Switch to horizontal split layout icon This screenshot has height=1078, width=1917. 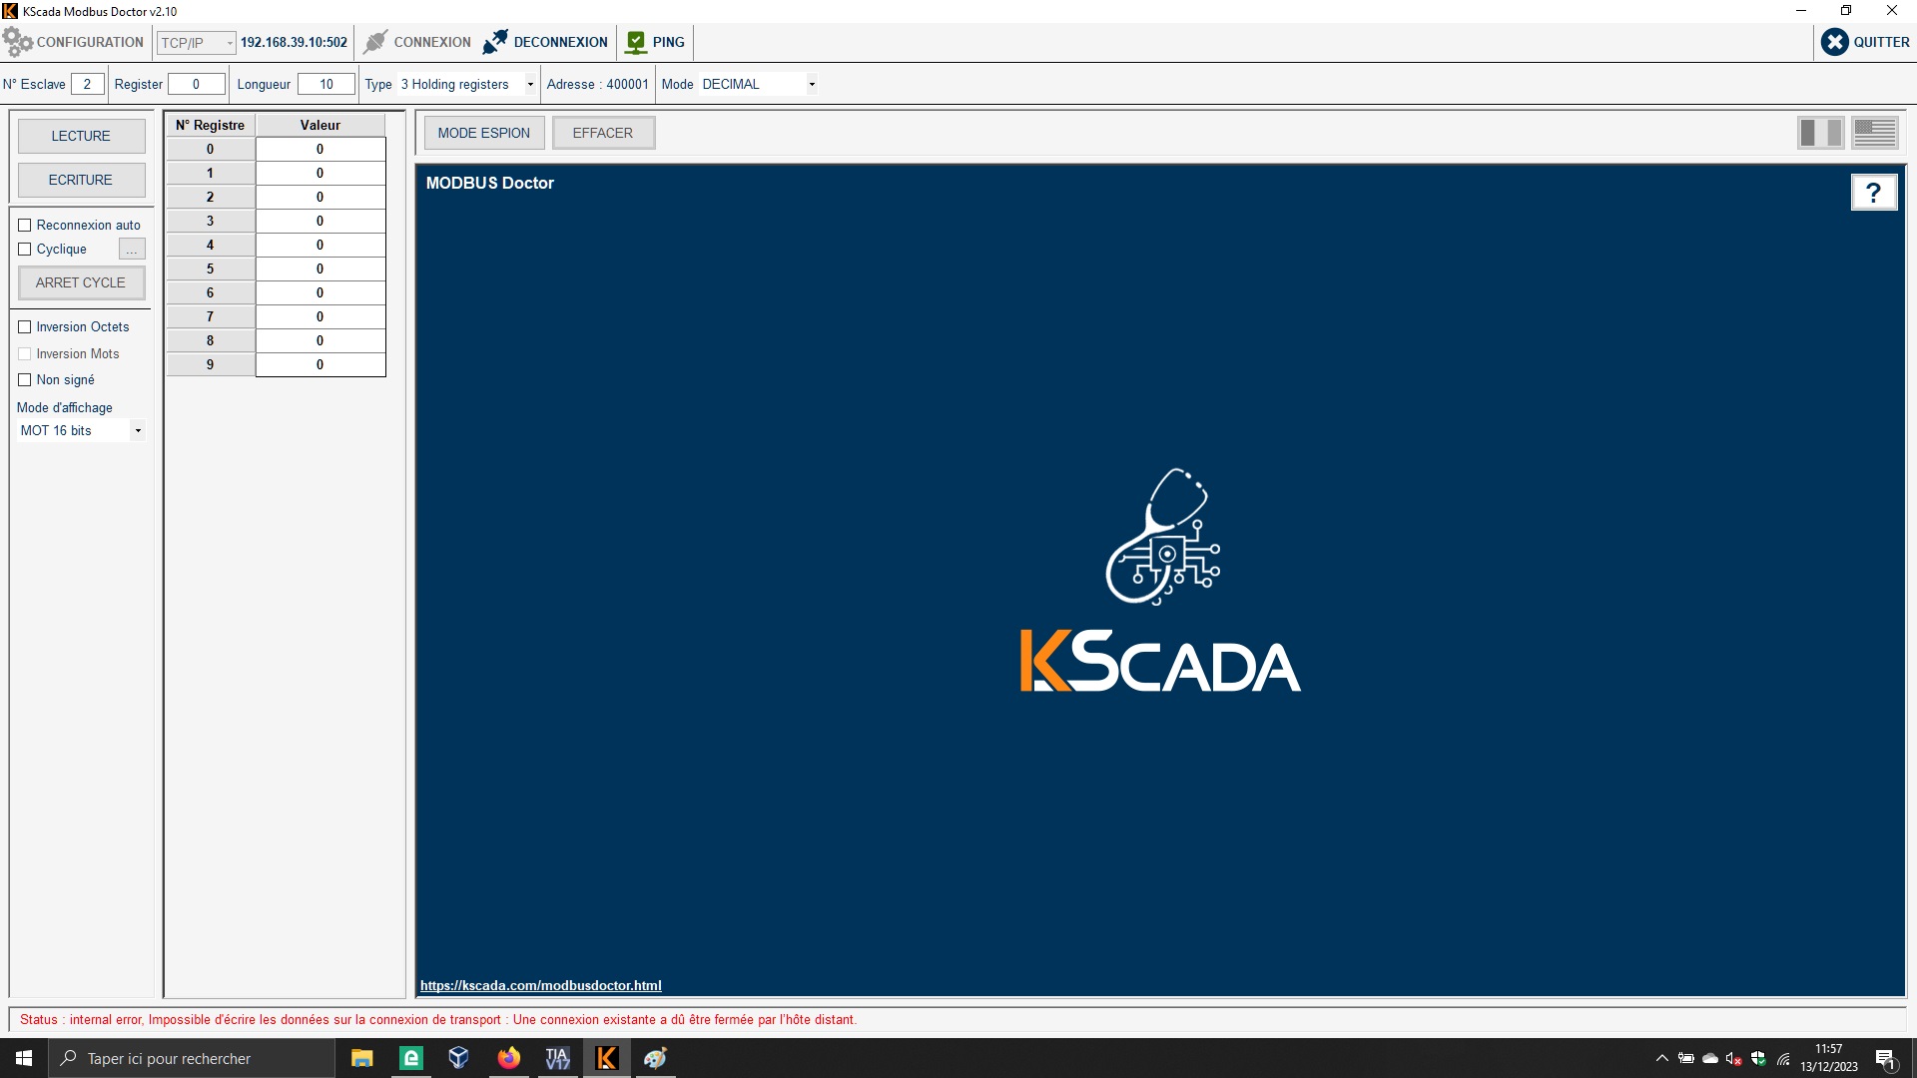pos(1874,133)
